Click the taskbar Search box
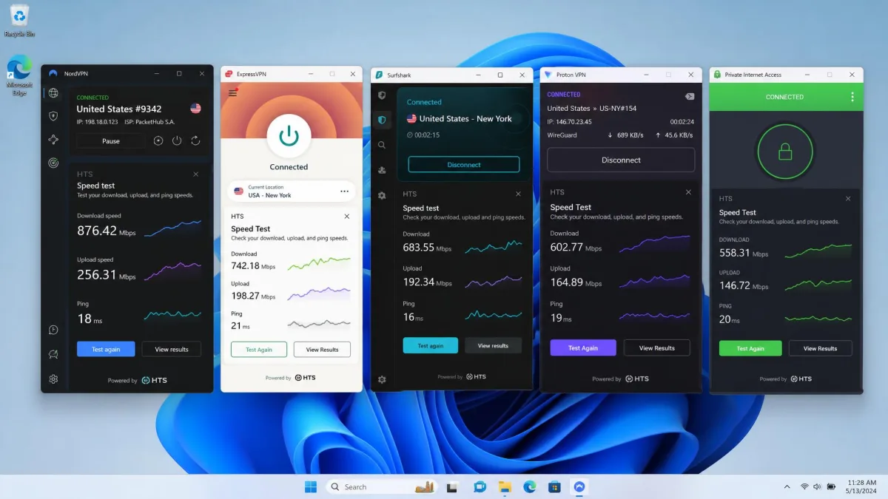The width and height of the screenshot is (888, 499). [382, 486]
